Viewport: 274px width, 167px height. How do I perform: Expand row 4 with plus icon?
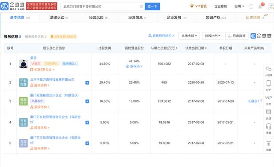[x=87, y=123]
